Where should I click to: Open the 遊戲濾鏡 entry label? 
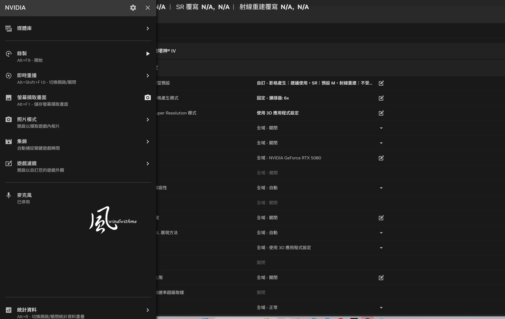pyautogui.click(x=27, y=163)
